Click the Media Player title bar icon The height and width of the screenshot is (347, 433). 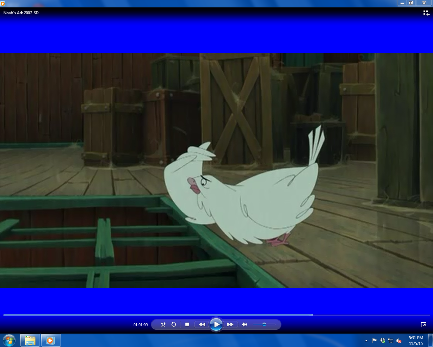[3, 3]
